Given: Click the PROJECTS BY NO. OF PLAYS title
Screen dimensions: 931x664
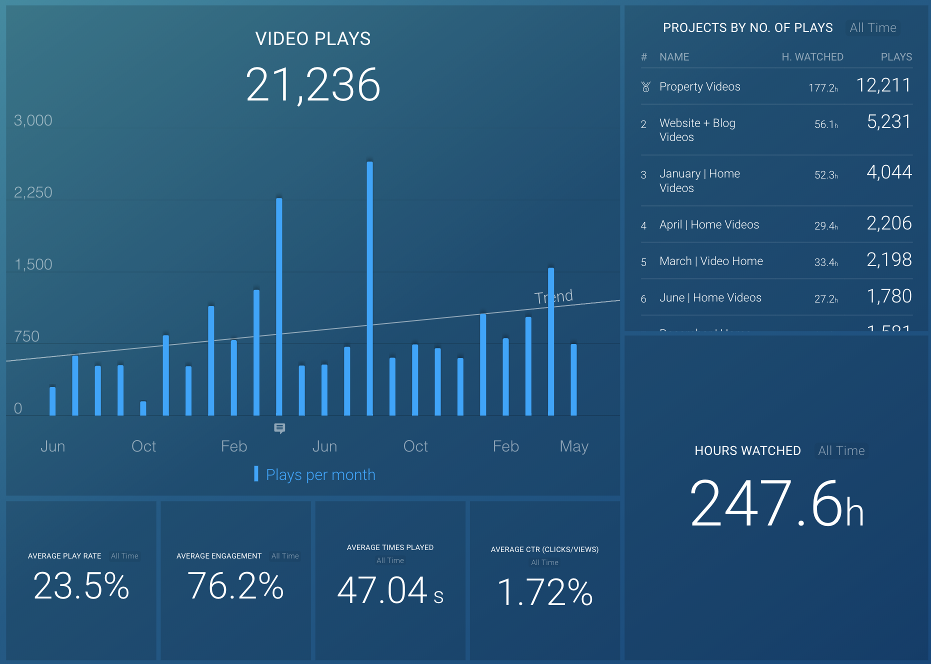Looking at the screenshot, I should click(747, 27).
